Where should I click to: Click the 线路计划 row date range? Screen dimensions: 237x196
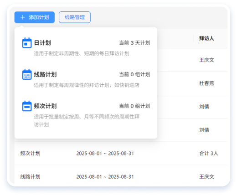(x=105, y=177)
